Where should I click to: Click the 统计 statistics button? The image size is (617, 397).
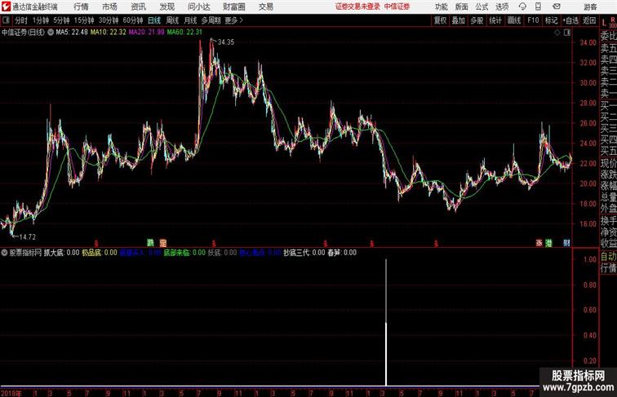coord(495,20)
